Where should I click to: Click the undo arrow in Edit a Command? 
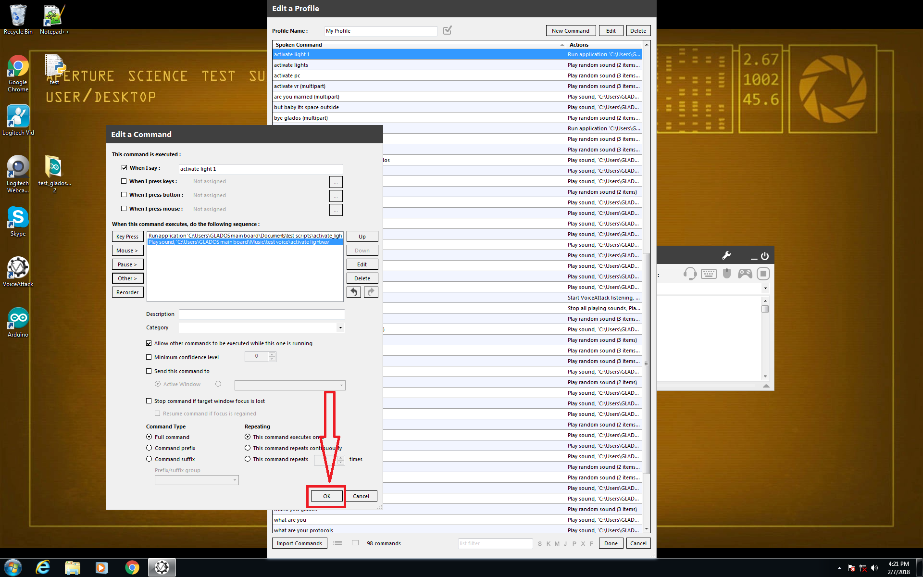(354, 292)
